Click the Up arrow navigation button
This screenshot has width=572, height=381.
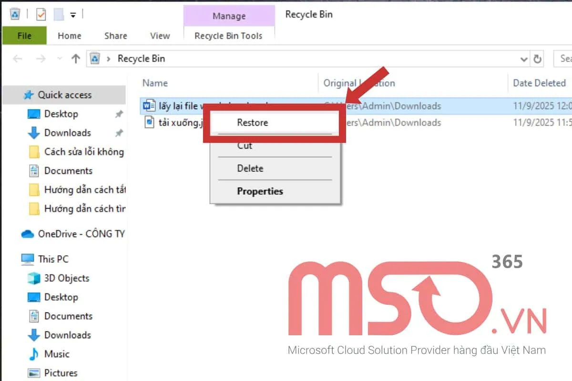75,59
